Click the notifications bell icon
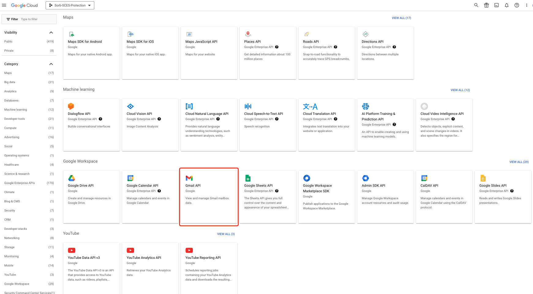Image resolution: width=533 pixels, height=294 pixels. pos(506,5)
